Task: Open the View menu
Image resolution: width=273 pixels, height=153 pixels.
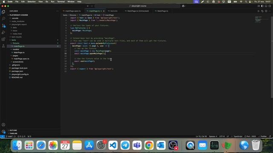Action: pos(41,2)
